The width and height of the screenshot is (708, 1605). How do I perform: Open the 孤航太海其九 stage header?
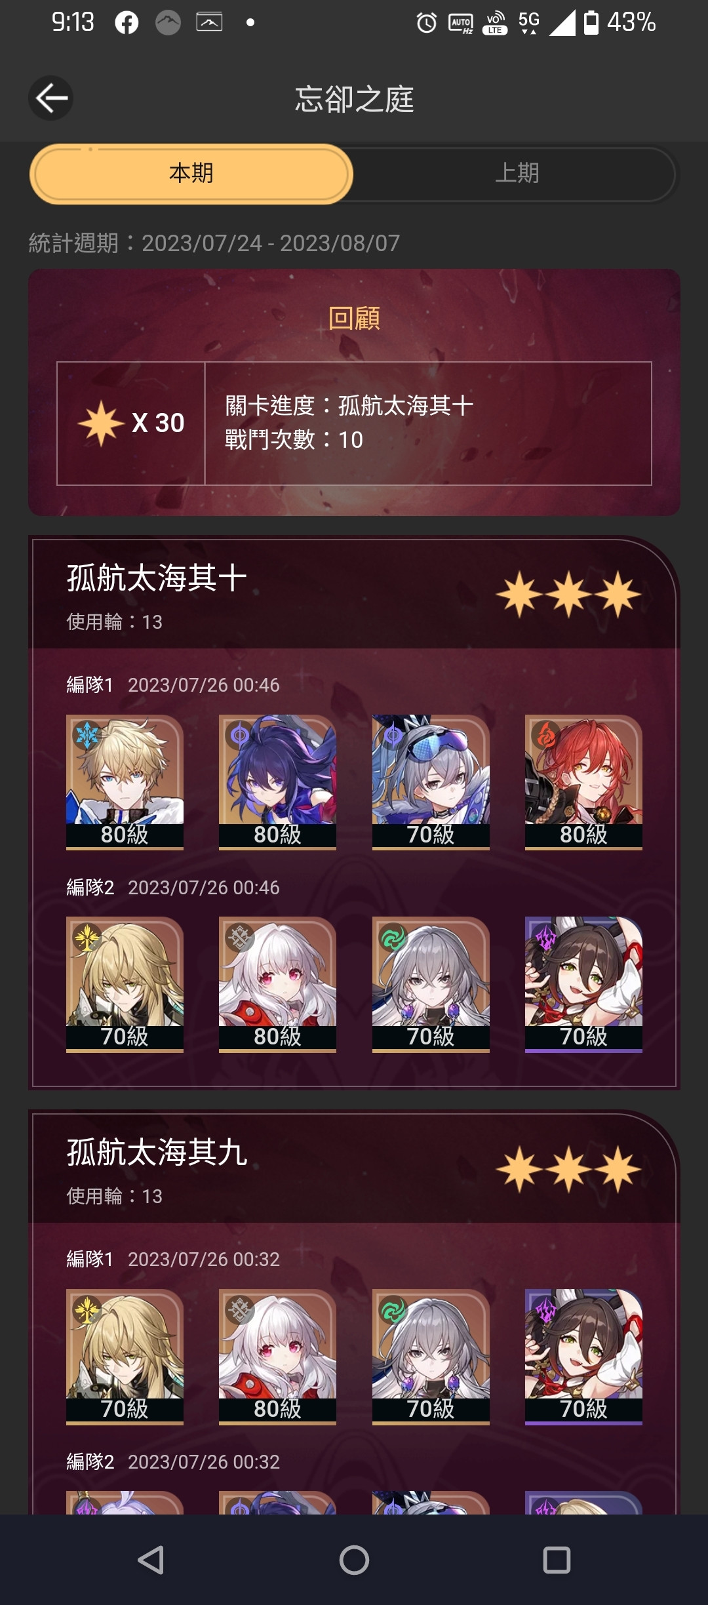tap(354, 1167)
